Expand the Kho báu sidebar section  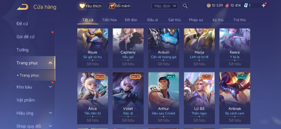click(x=50, y=87)
